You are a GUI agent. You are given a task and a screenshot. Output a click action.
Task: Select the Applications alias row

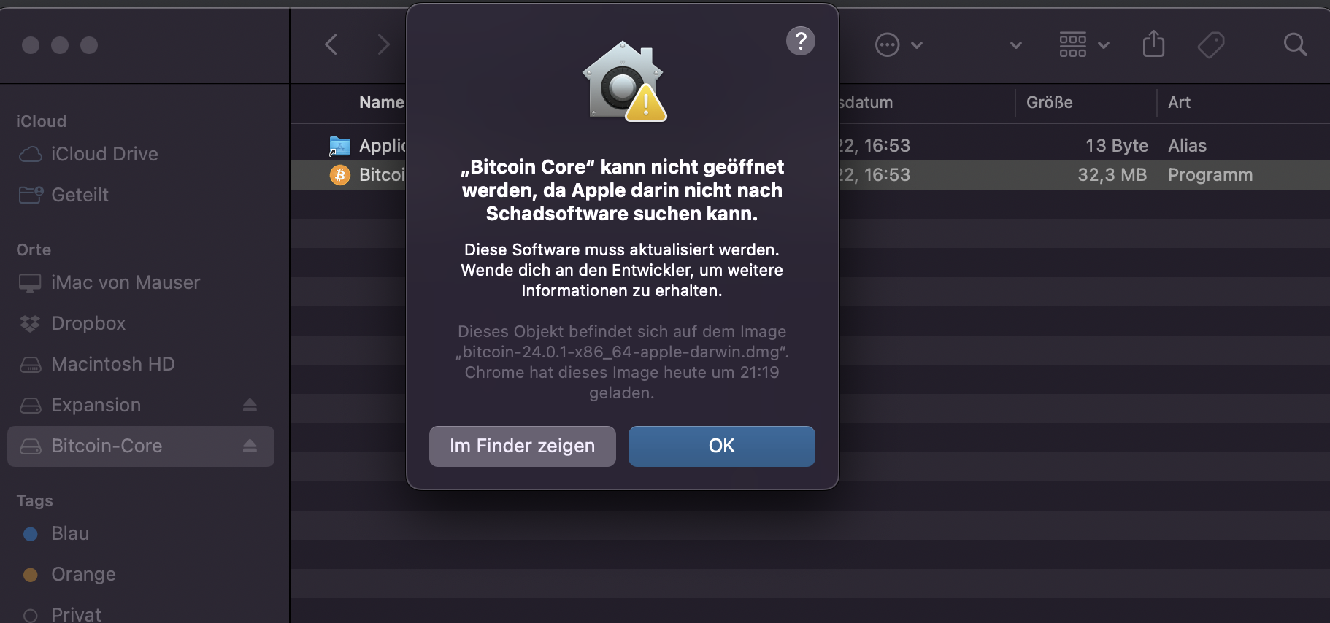810,146
